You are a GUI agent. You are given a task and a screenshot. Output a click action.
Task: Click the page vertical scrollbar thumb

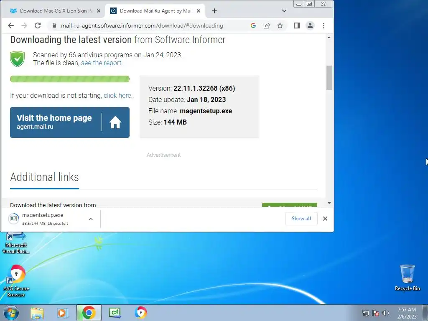point(329,78)
